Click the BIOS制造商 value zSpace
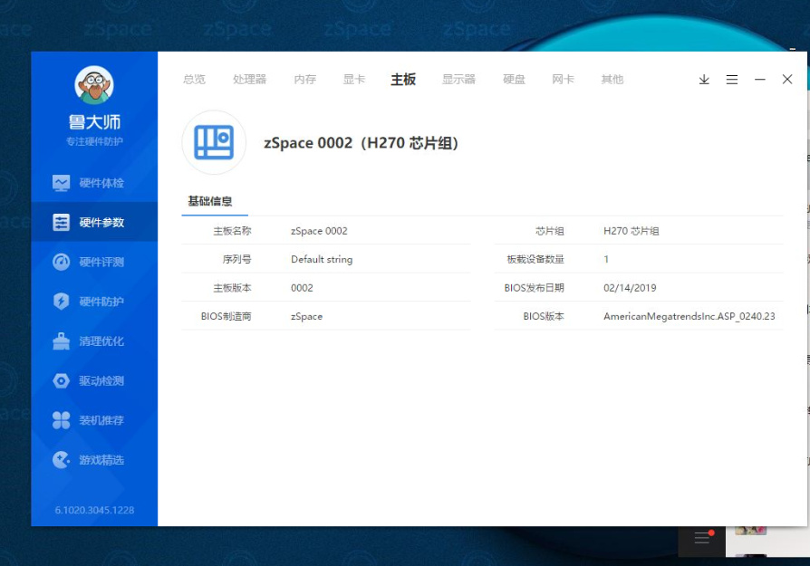The height and width of the screenshot is (566, 810). 307,316
